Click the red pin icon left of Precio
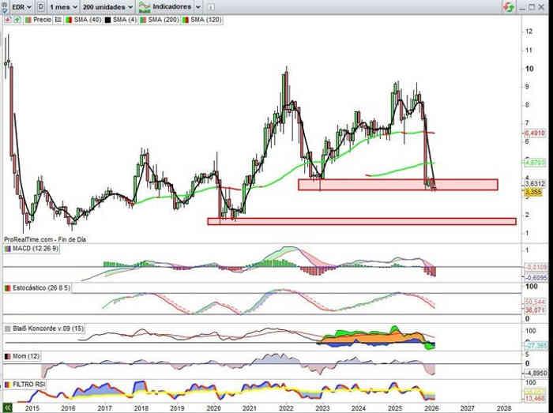The height and width of the screenshot is (413, 553). click(6, 19)
